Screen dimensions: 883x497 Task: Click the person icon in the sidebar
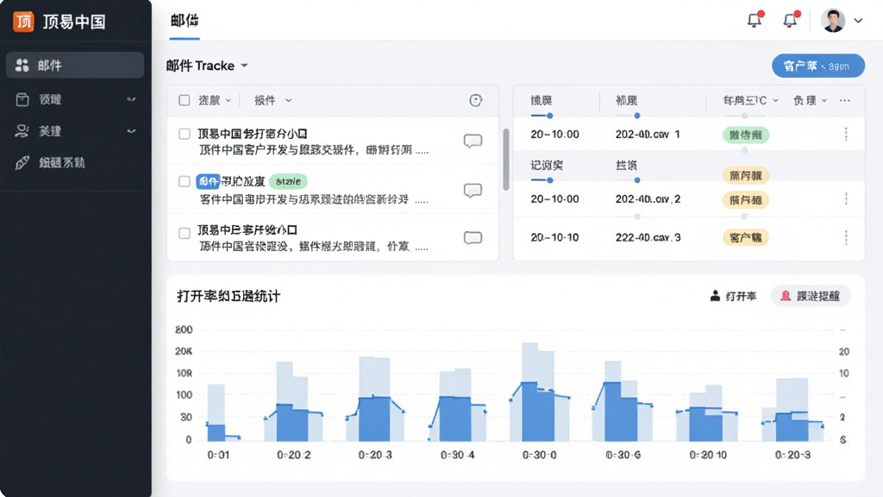click(x=22, y=131)
